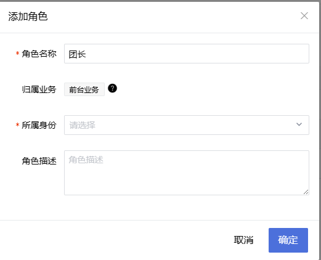Image resolution: width=321 pixels, height=260 pixels.
Task: Select the 请选择 placeholder in the 所属身份 box
Action: [82, 125]
